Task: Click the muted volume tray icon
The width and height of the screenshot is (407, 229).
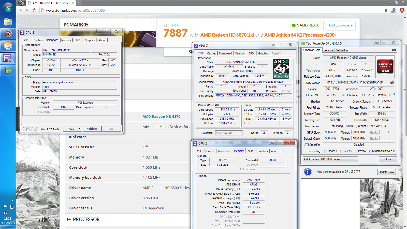Action: coord(6,213)
